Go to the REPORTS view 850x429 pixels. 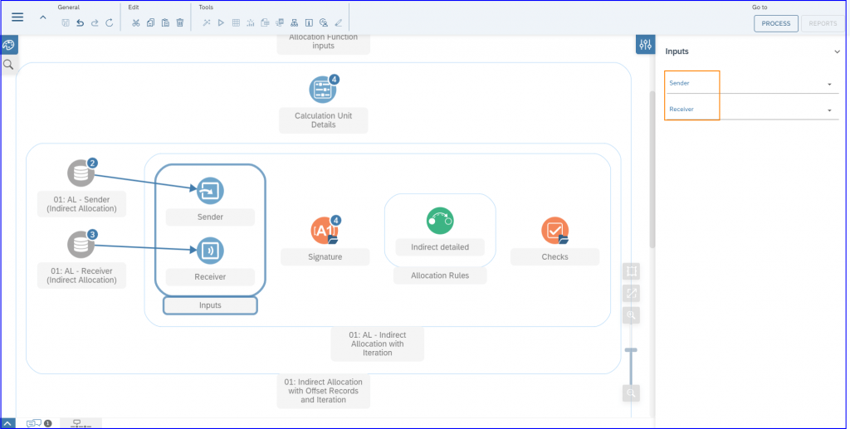pyautogui.click(x=823, y=23)
